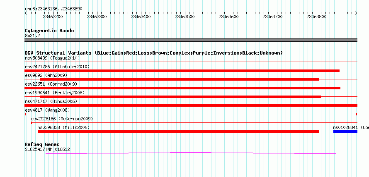Click esv2528186 (McKernan2009) label
The width and height of the screenshot is (369, 177).
tap(62, 119)
